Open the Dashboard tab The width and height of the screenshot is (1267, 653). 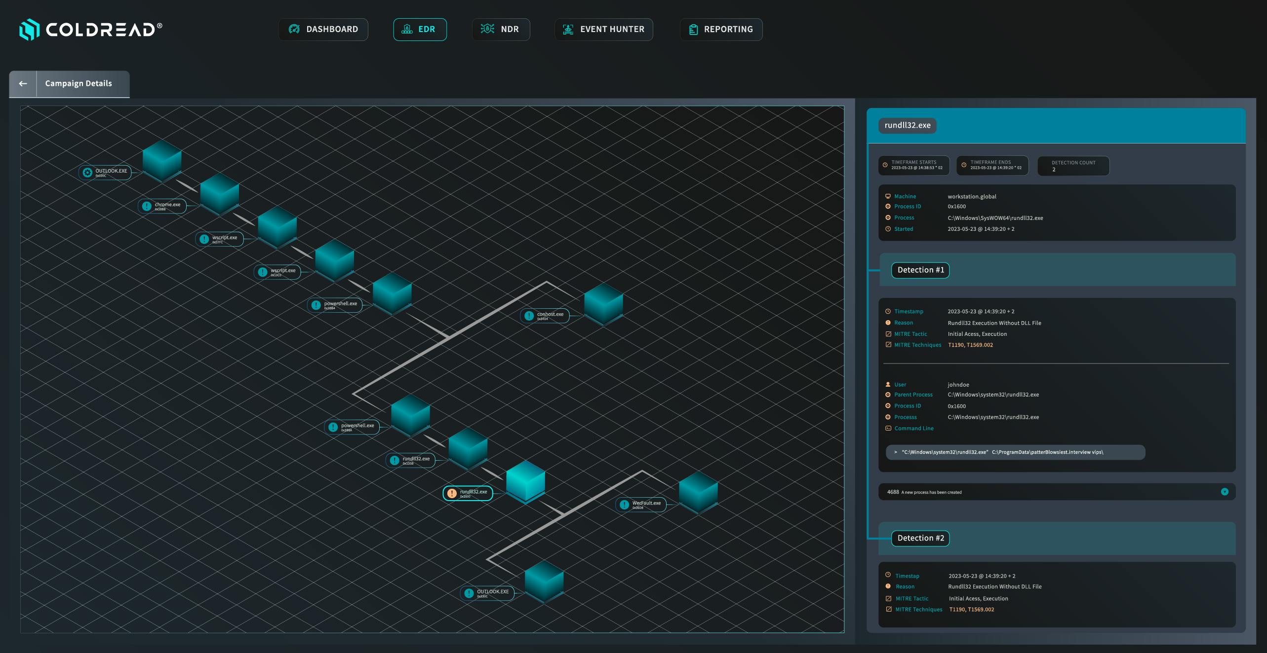[323, 30]
